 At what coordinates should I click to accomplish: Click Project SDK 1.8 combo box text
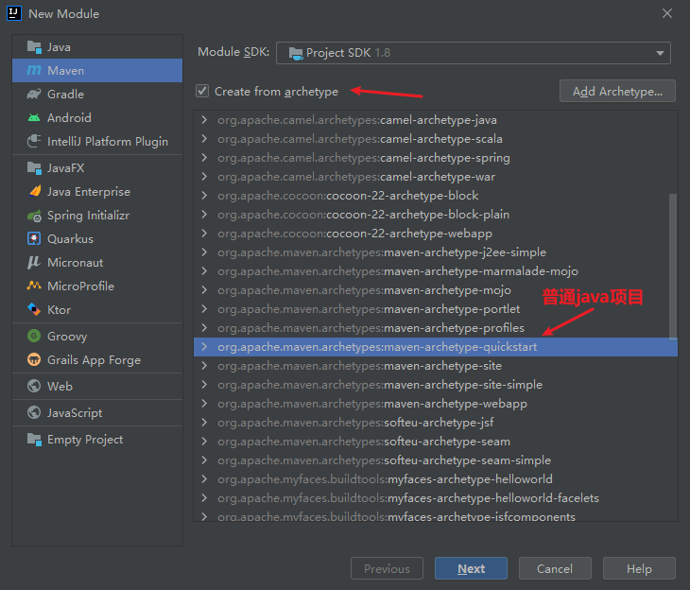(348, 53)
